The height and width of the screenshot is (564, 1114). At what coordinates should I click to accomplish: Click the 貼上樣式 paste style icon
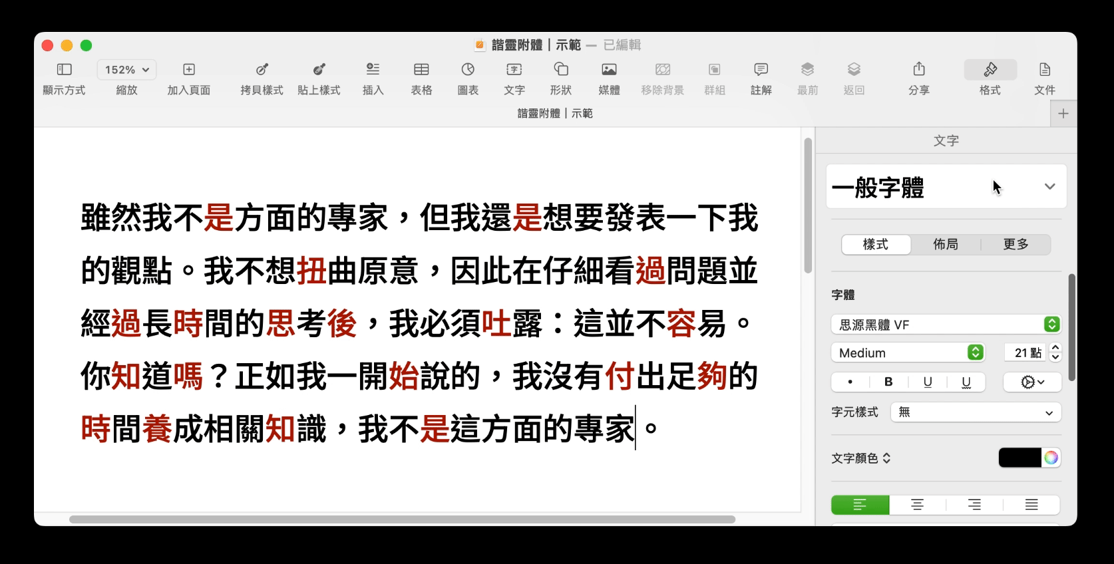(x=319, y=69)
